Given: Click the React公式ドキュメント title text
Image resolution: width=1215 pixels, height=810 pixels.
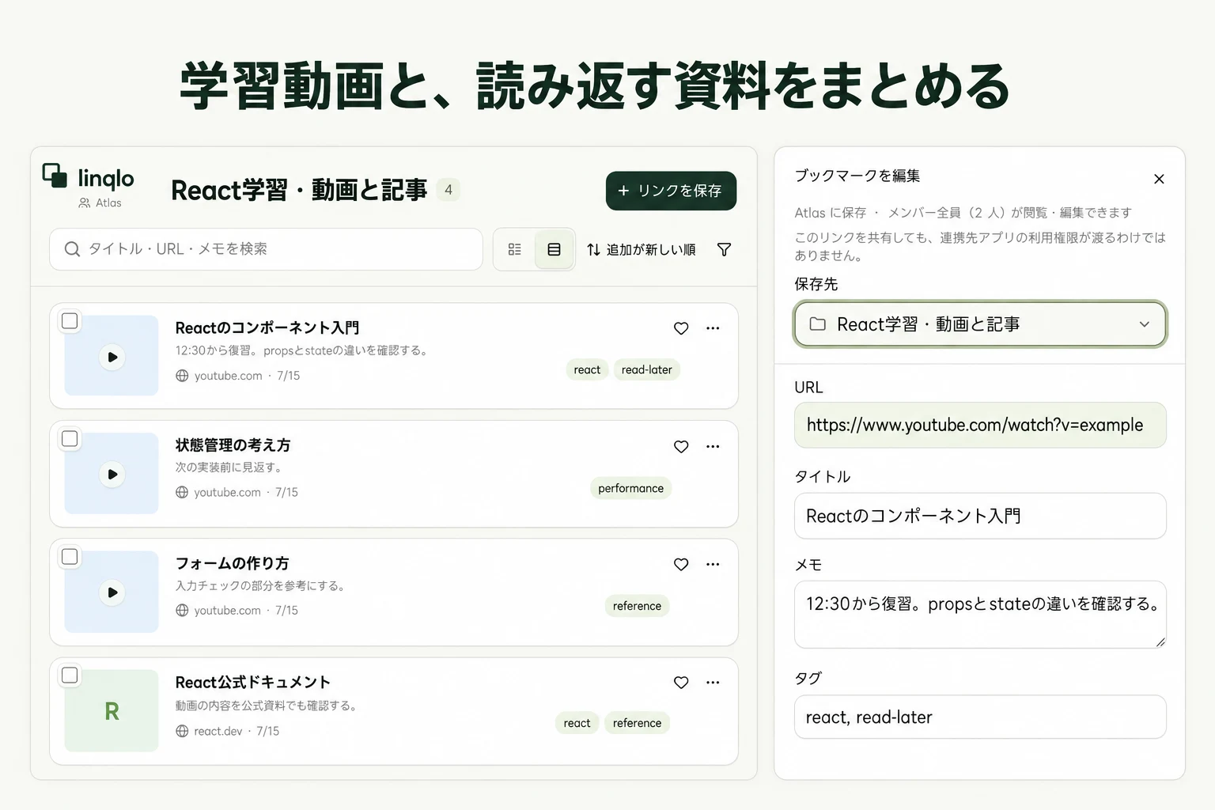Looking at the screenshot, I should point(252,683).
